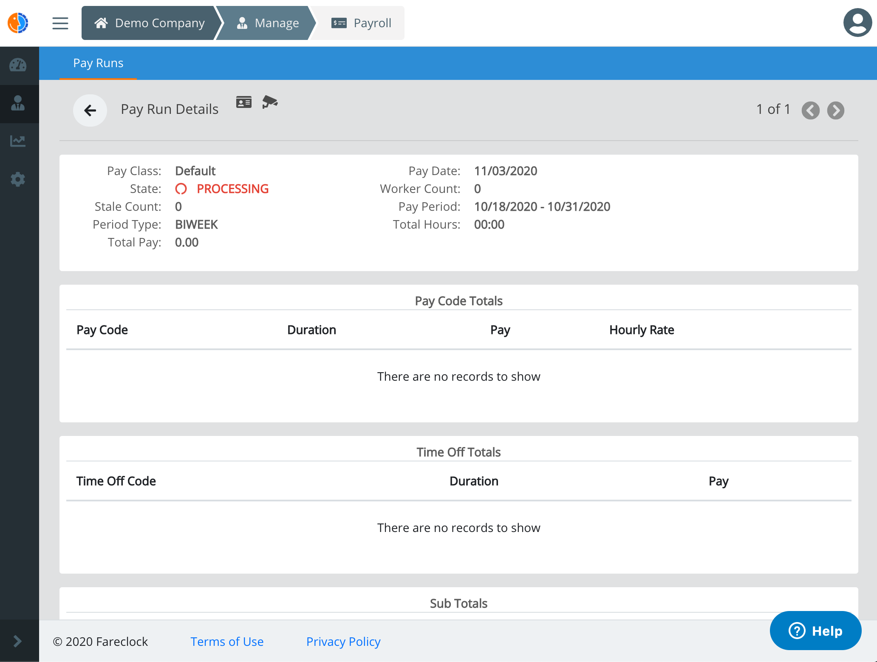
Task: Open the Privacy Policy link
Action: tap(343, 641)
